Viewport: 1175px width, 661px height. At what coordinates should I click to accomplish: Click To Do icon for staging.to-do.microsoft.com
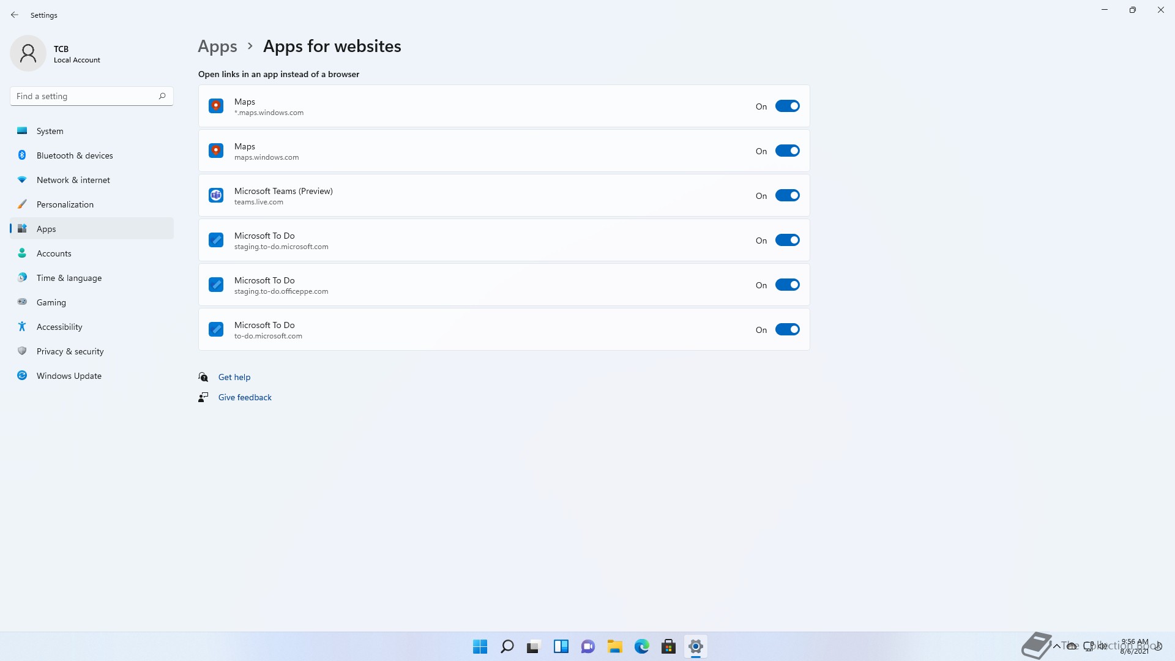(216, 240)
